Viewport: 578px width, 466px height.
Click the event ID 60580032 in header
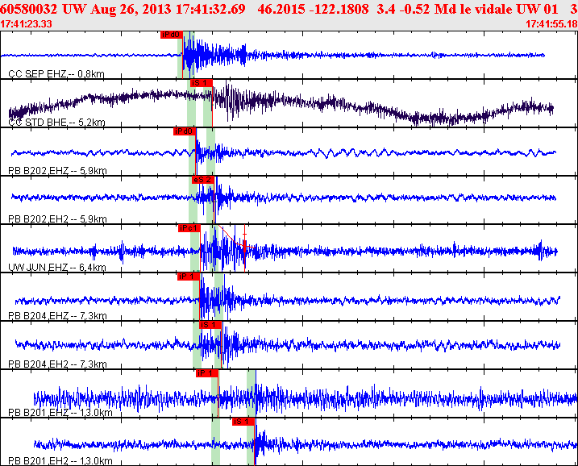(x=29, y=9)
